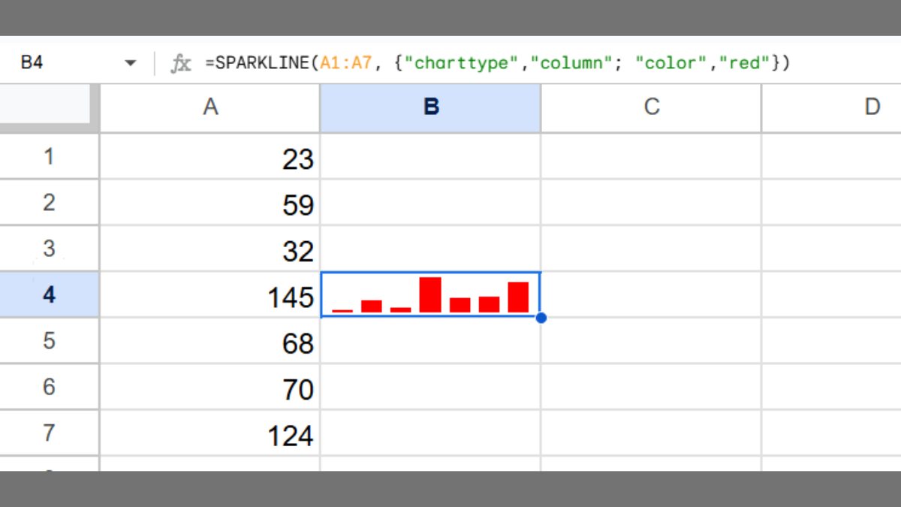Click the cell containing 59

click(210, 203)
